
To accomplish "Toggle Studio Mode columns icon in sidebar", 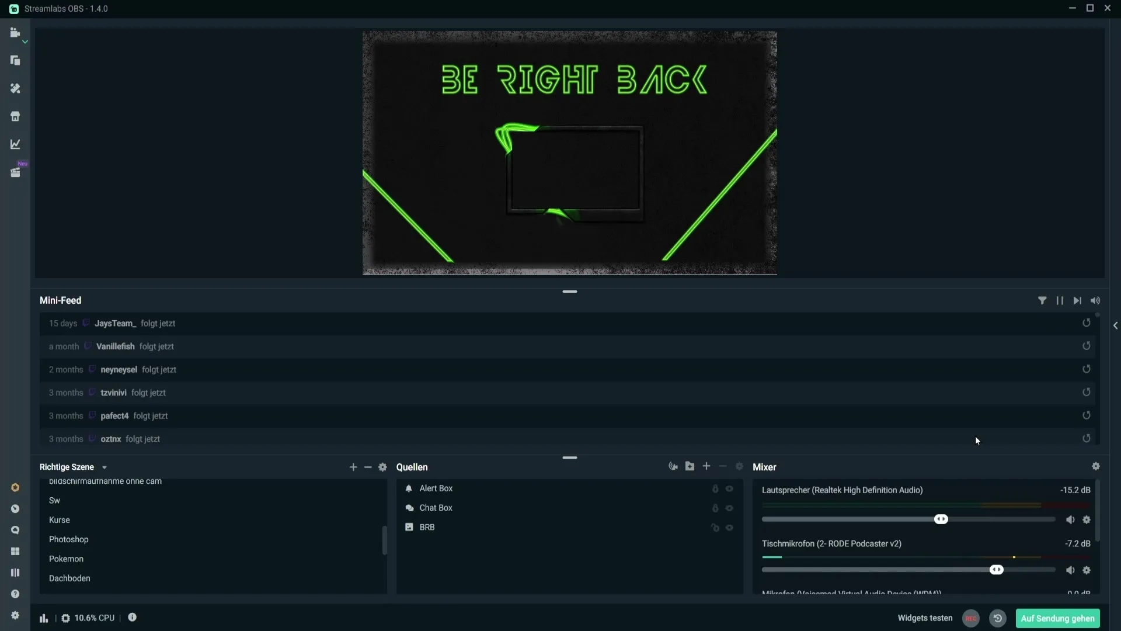I will tap(15, 573).
